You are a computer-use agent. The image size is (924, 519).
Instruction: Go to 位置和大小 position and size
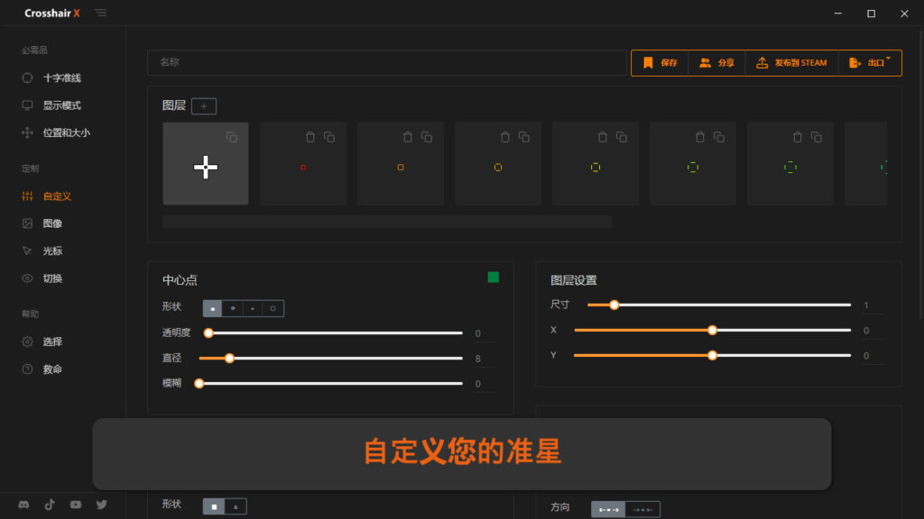(x=66, y=132)
